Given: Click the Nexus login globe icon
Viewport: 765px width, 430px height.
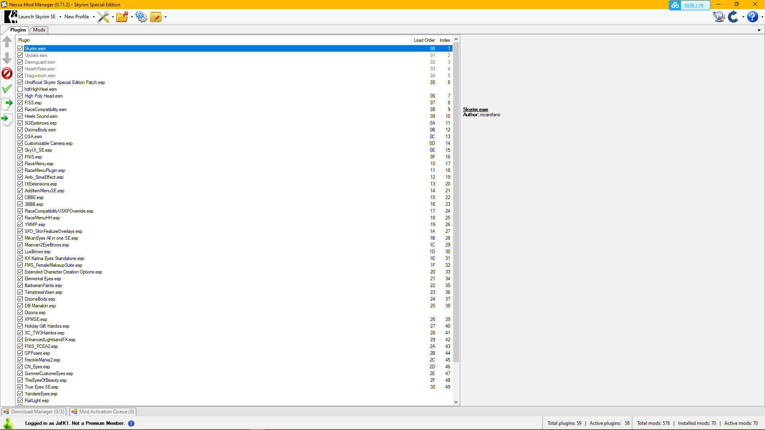Looking at the screenshot, I should click(719, 17).
